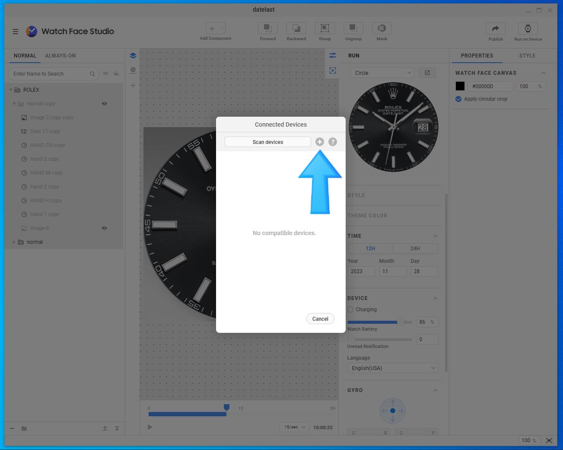Switch to the ALWAYS-ON tab
This screenshot has width=563, height=450.
pyautogui.click(x=60, y=56)
